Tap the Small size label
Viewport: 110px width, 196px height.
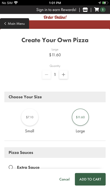click(30, 131)
